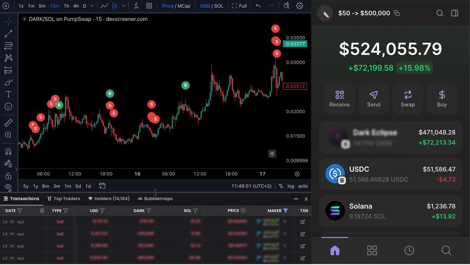Toggle hide all drawings eye icon
Viewport: 470px width, 265px height.
[x=8, y=187]
